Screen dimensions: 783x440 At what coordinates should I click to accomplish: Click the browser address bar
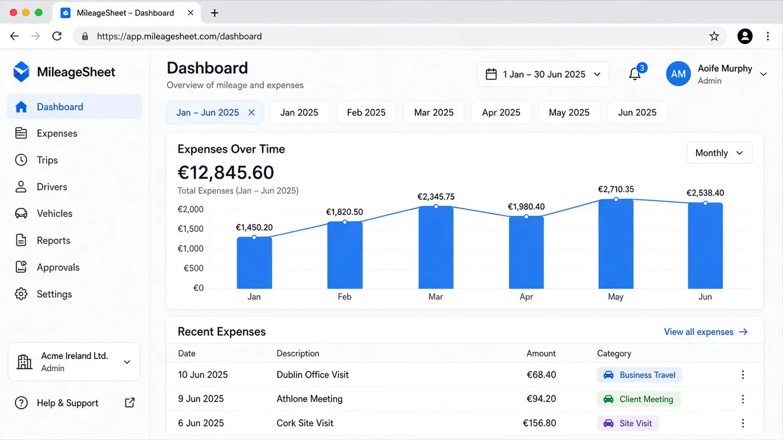click(x=401, y=36)
